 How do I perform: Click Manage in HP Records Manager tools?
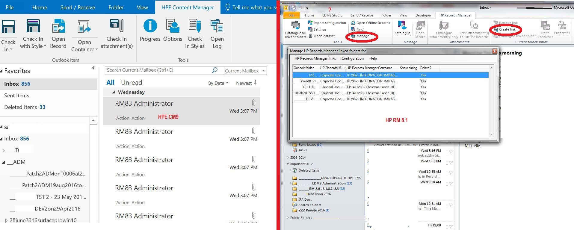[x=360, y=36]
